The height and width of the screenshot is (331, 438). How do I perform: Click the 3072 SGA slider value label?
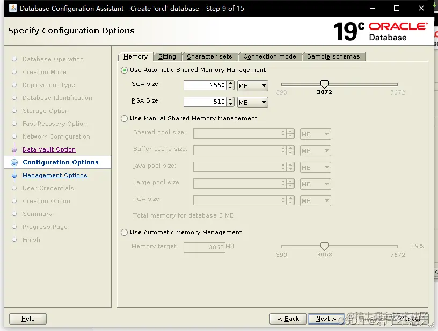(324, 92)
